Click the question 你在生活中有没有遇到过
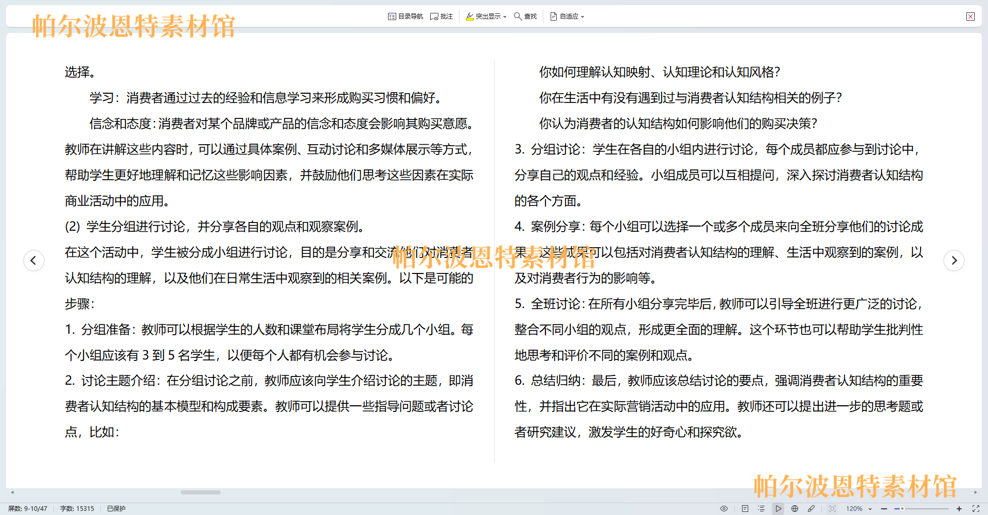 coord(691,98)
